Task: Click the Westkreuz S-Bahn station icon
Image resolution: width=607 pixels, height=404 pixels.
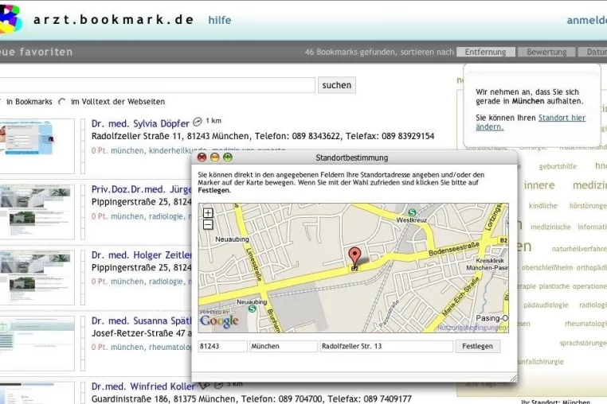Action: (413, 212)
